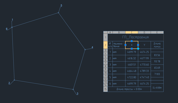Image resolution: width=178 pixels, height=103 pixels.
Task: Click the vertex node marked 4
Action: pos(85,50)
